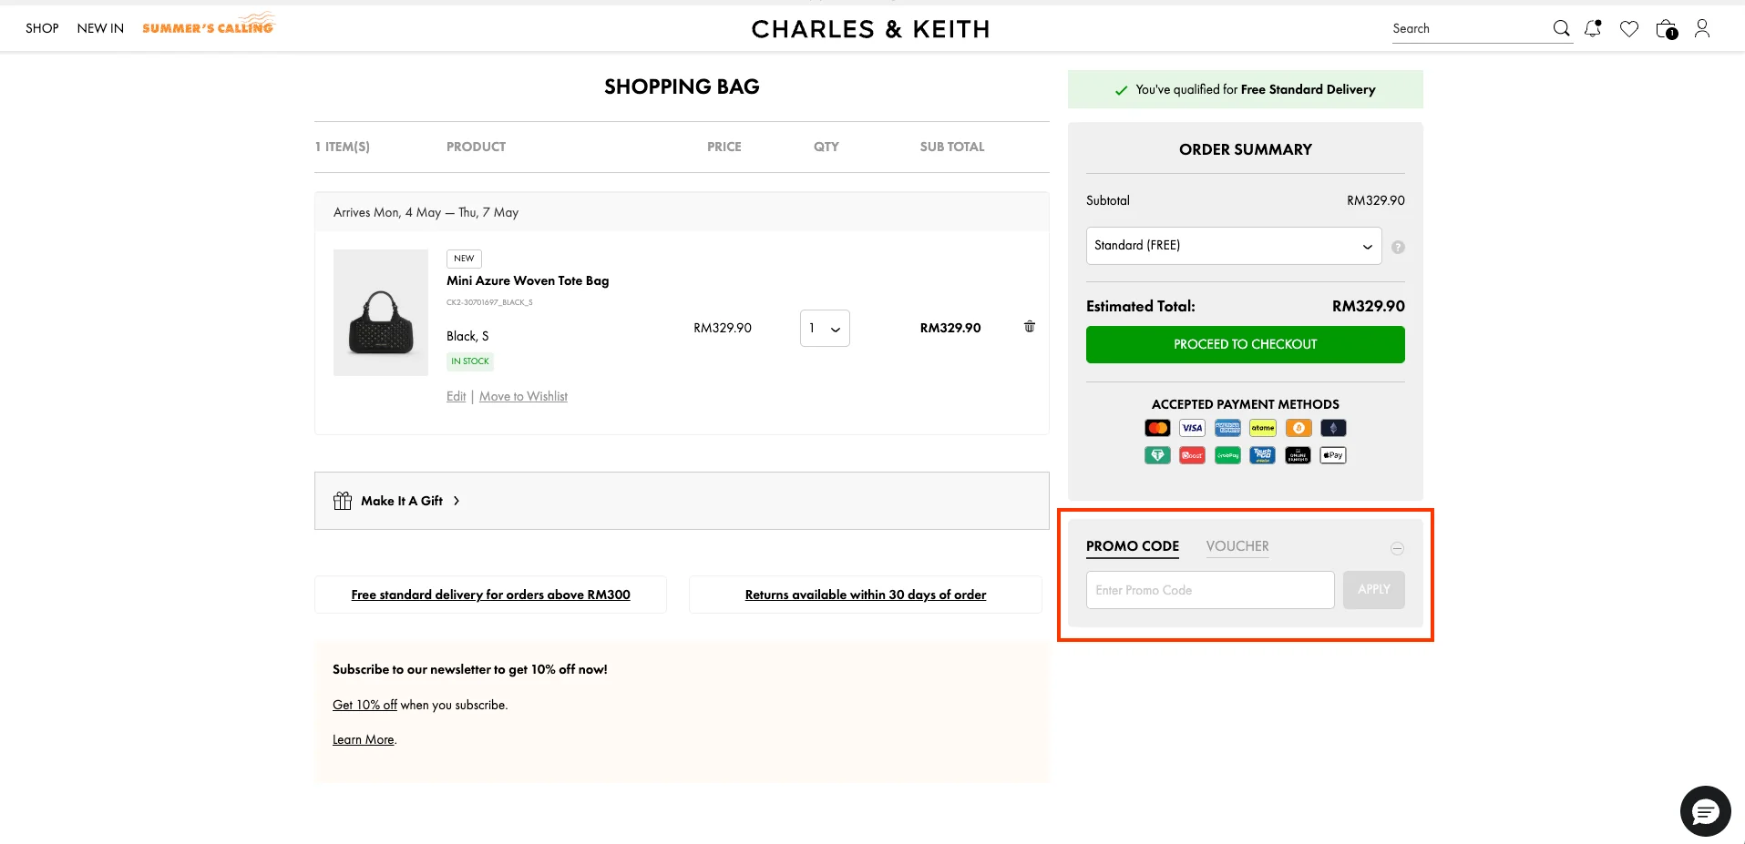Click product code CK2-30701697_BLACK_S
The height and width of the screenshot is (844, 1745).
[x=489, y=302]
